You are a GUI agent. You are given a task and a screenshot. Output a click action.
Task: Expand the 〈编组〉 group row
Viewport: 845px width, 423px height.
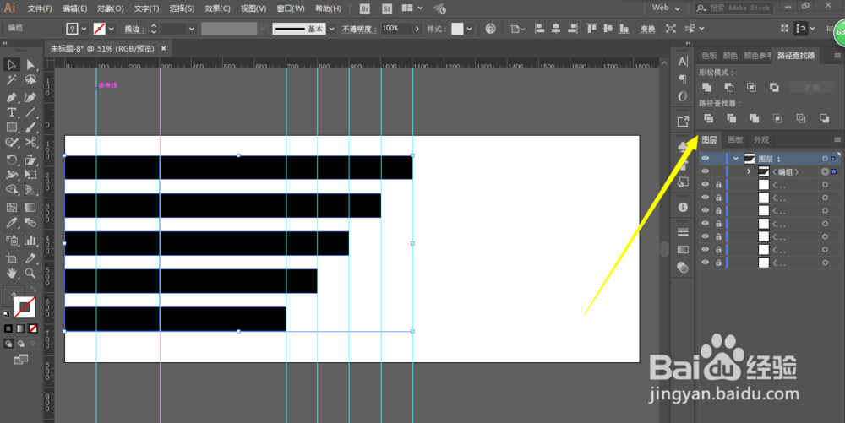tap(749, 171)
